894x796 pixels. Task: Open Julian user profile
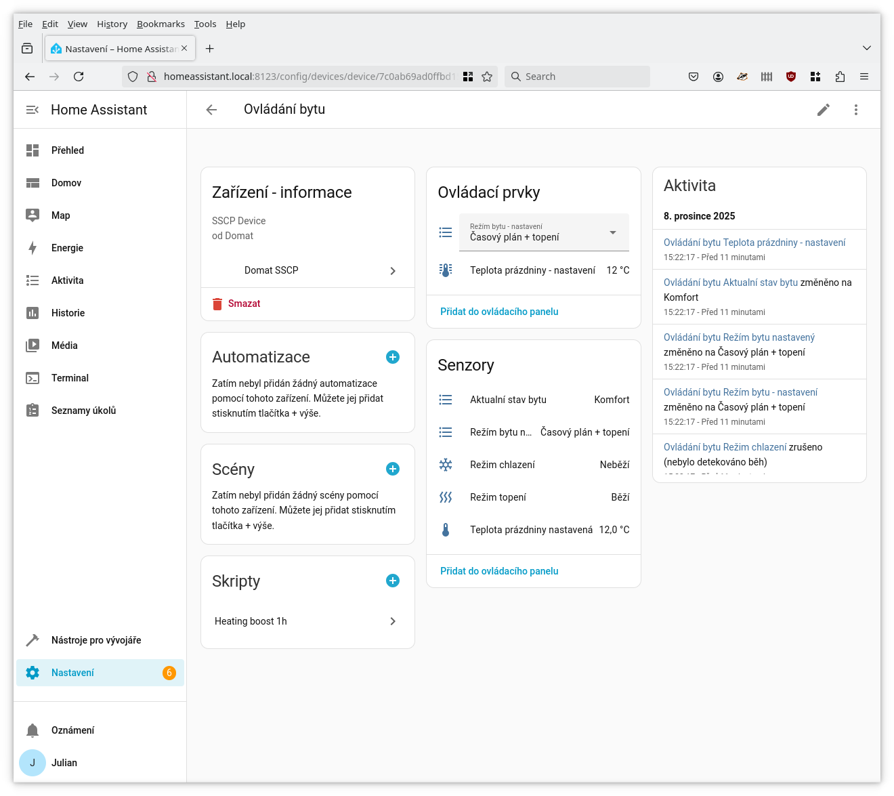click(x=100, y=763)
